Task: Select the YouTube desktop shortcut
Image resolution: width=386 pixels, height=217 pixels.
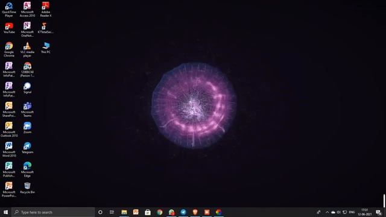Action: coord(9,28)
